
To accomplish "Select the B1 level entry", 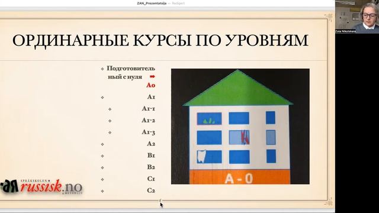I will click(152, 155).
